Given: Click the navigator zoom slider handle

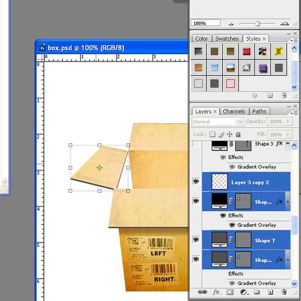Looking at the screenshot, I should click(258, 23).
